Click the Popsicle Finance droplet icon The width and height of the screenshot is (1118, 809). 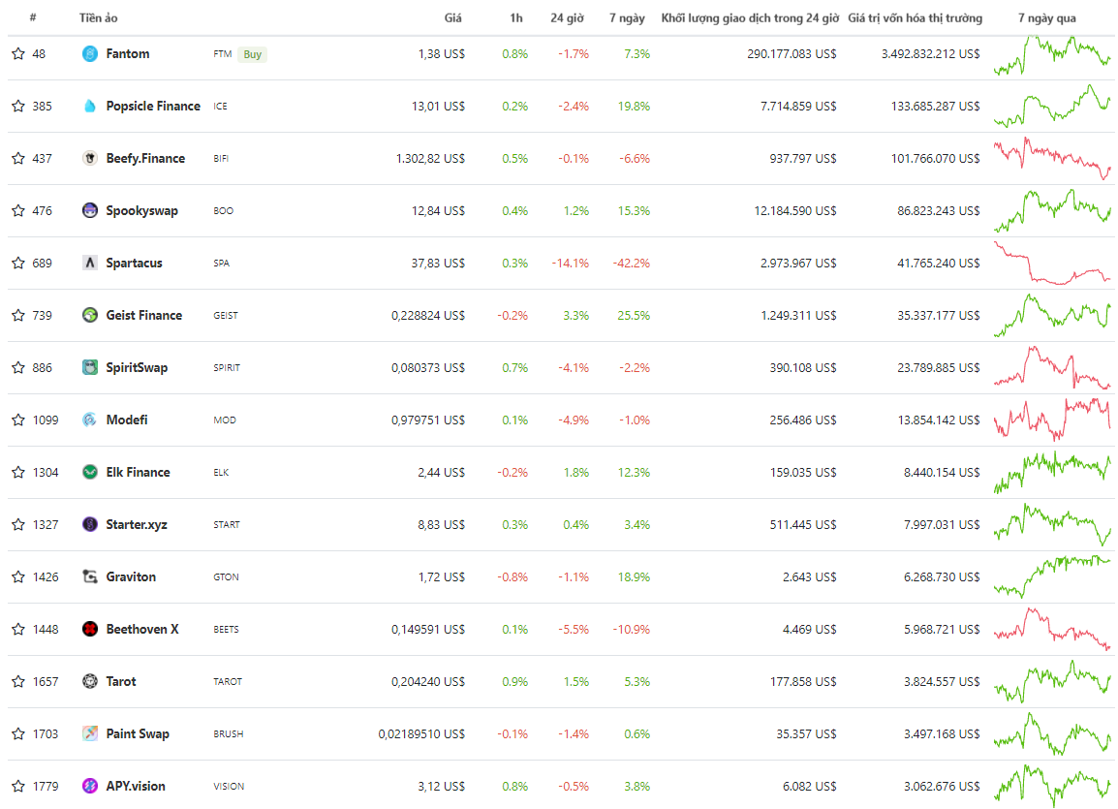pos(90,107)
